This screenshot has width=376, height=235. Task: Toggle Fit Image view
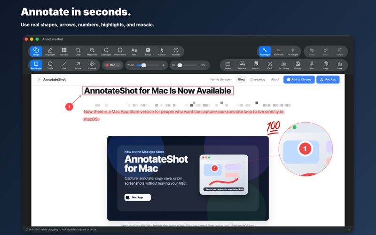pos(265,51)
